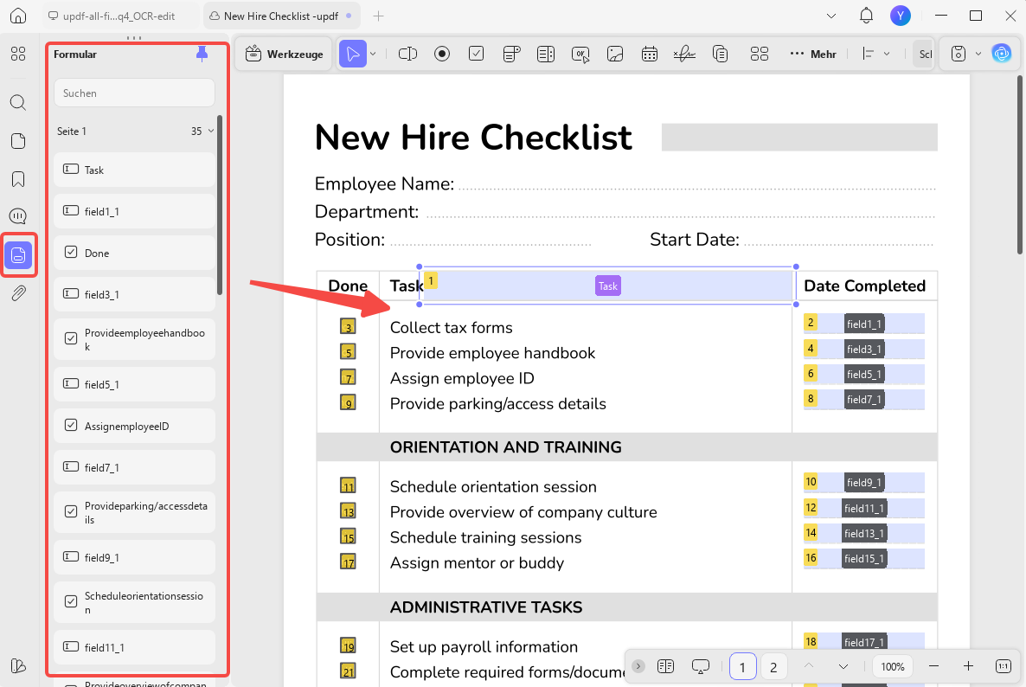The width and height of the screenshot is (1026, 687).
Task: Click the duplicate fields tool icon
Action: click(721, 54)
